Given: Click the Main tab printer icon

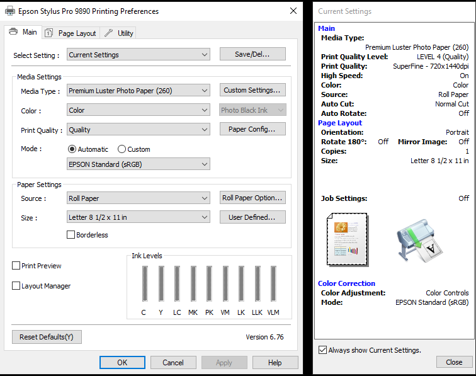Looking at the screenshot, I should coord(13,31).
